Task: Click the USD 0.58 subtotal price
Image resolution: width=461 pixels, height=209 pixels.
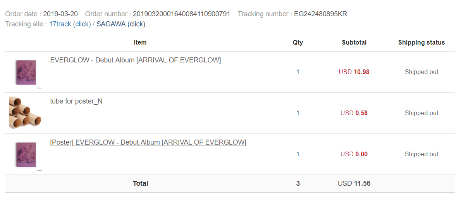Action: click(x=354, y=113)
